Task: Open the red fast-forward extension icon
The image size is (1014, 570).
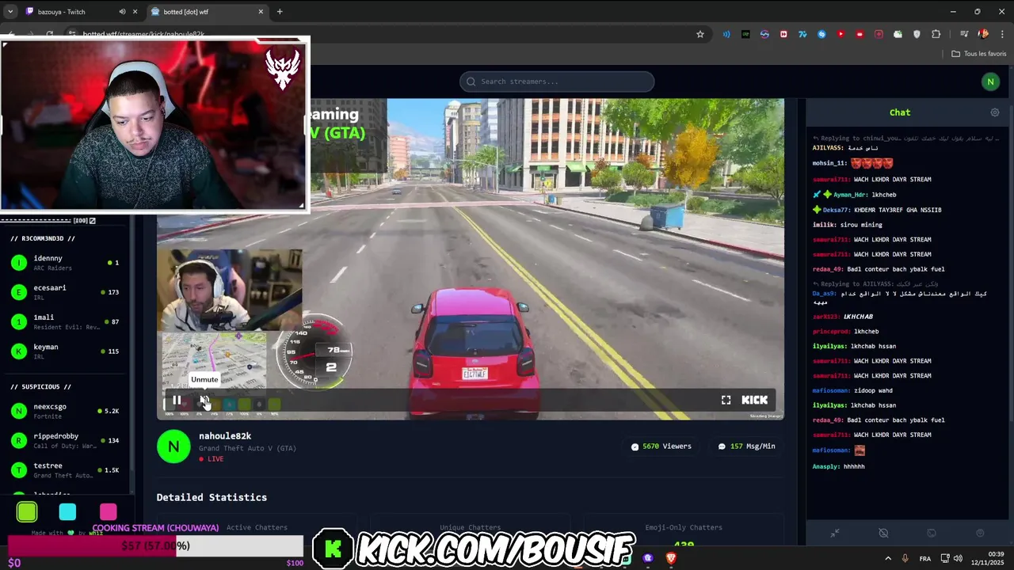Action: coord(783,34)
